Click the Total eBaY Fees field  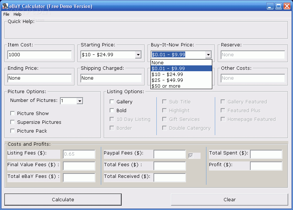click(x=79, y=177)
